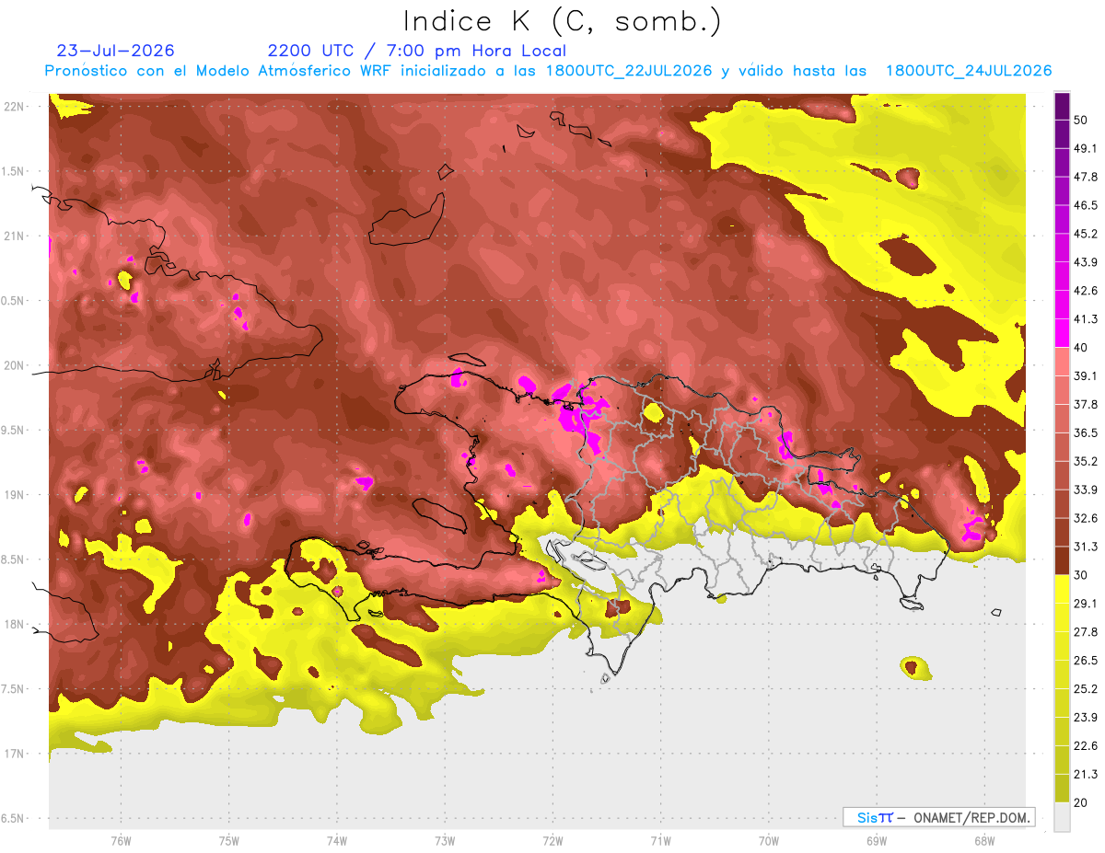Screen dimensions: 1105x853
Task: Click legend value "35.2"
Action: [1085, 461]
